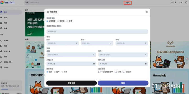Toggle the light/dark theme sun icon
189x94 pixels.
[x=181, y=3]
